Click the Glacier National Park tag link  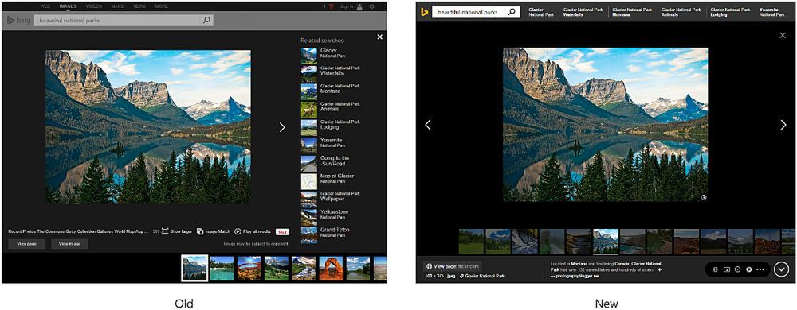tap(482, 276)
